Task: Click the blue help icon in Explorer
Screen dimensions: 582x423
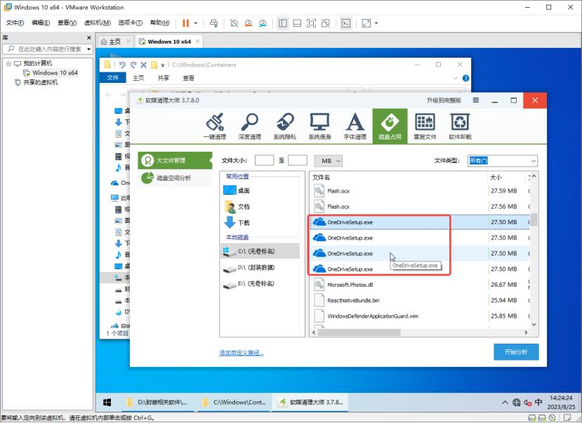Action: [465, 79]
